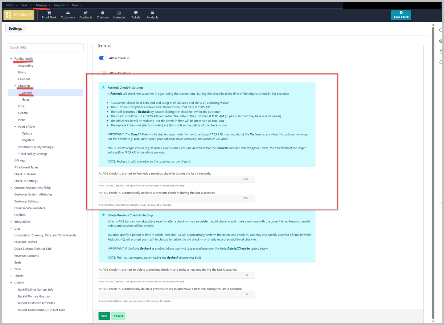Collapse the Utilities tree section
The width and height of the screenshot is (444, 325).
11,283
